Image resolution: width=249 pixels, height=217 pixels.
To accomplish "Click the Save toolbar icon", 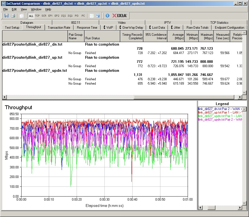I will tap(7, 16).
